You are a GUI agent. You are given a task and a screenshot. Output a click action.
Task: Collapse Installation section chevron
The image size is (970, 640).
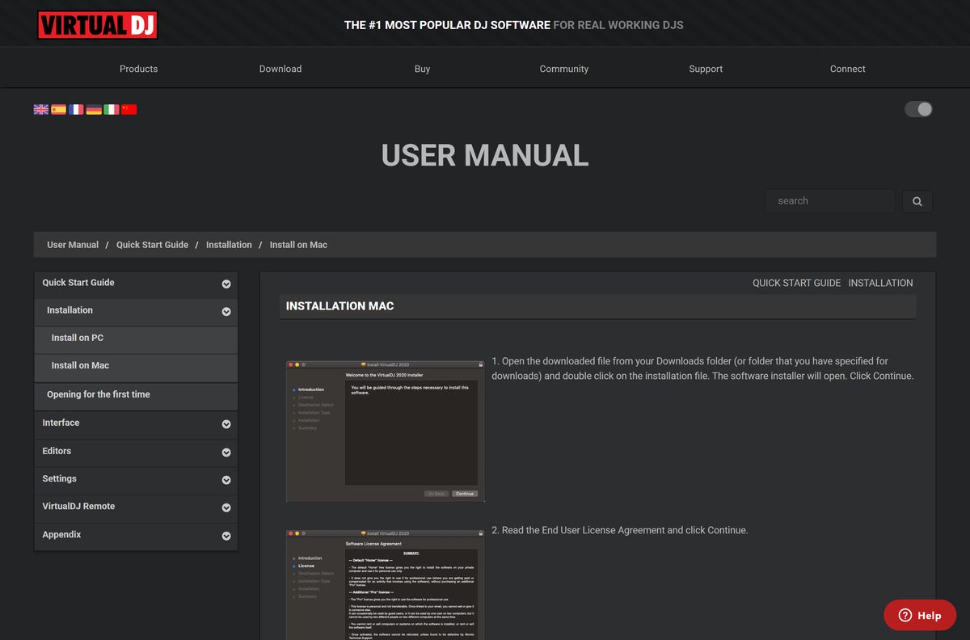pyautogui.click(x=226, y=311)
